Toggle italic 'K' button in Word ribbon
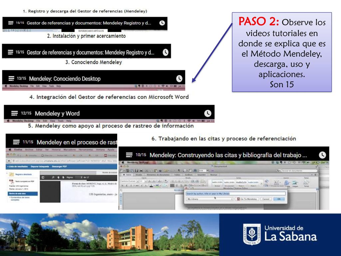The height and width of the screenshot is (256, 341). tap(127, 185)
